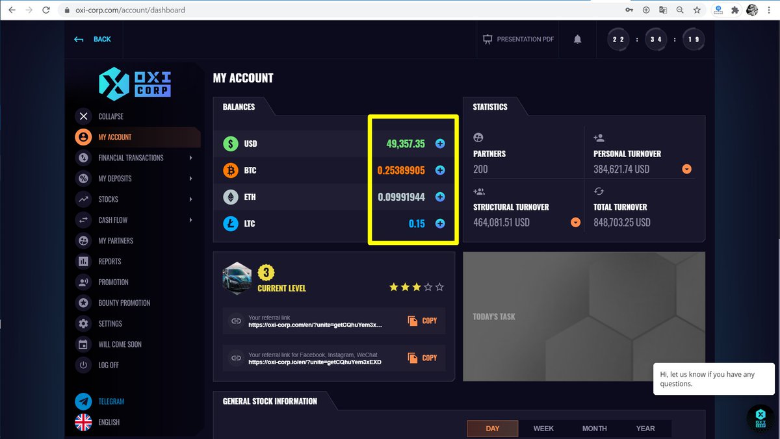This screenshot has height=439, width=780.
Task: Add funds to USD balance plus
Action: (x=440, y=144)
